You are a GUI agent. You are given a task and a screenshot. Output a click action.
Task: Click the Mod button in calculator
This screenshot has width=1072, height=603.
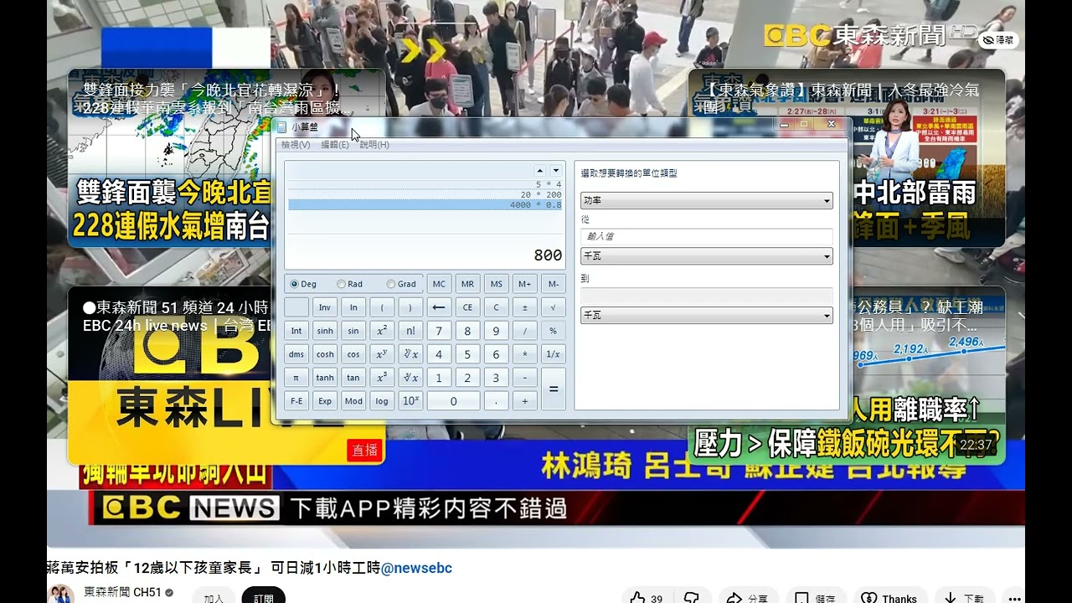pyautogui.click(x=353, y=401)
